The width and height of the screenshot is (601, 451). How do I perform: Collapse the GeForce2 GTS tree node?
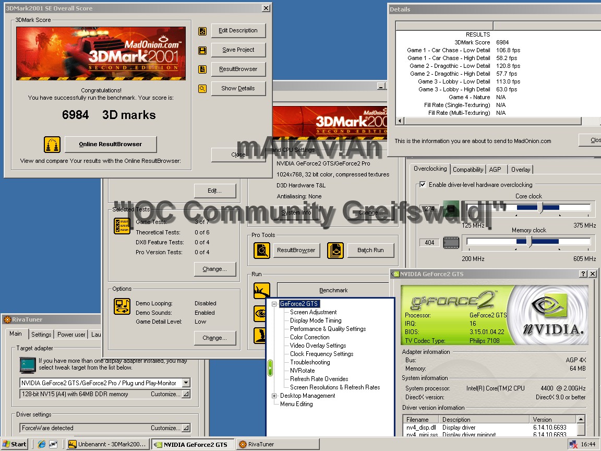pyautogui.click(x=274, y=304)
